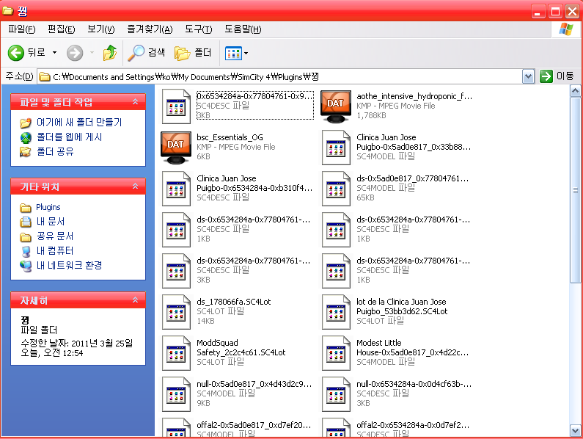Select aothe_intensive_hydroponic DAT file icon
This screenshot has height=439, width=583.
coord(336,106)
